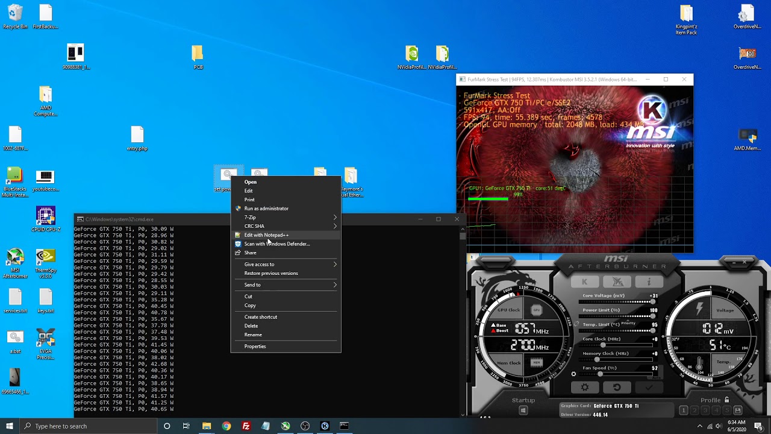Select Afterburner profile slot 3
Image resolution: width=771 pixels, height=434 pixels.
[x=705, y=410]
